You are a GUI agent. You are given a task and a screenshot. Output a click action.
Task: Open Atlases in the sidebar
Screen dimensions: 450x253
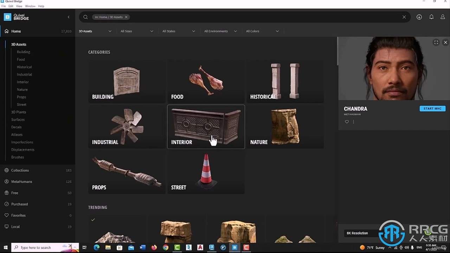(17, 135)
